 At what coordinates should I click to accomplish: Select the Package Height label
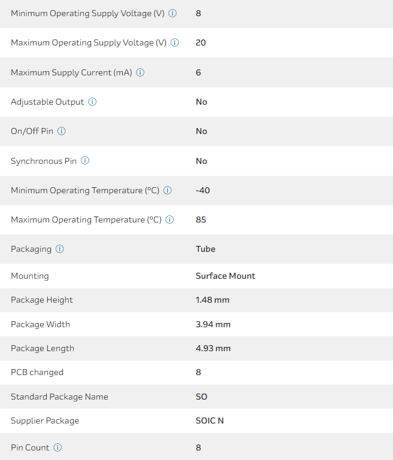coord(42,300)
